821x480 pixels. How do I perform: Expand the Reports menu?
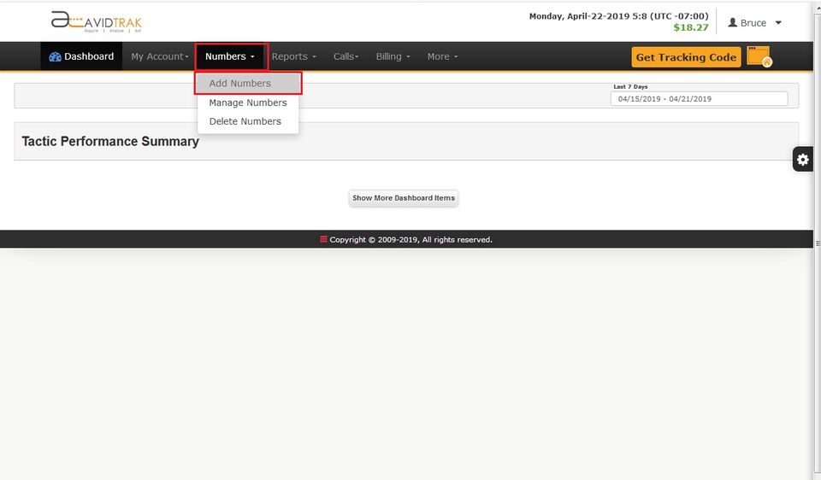[x=293, y=56]
